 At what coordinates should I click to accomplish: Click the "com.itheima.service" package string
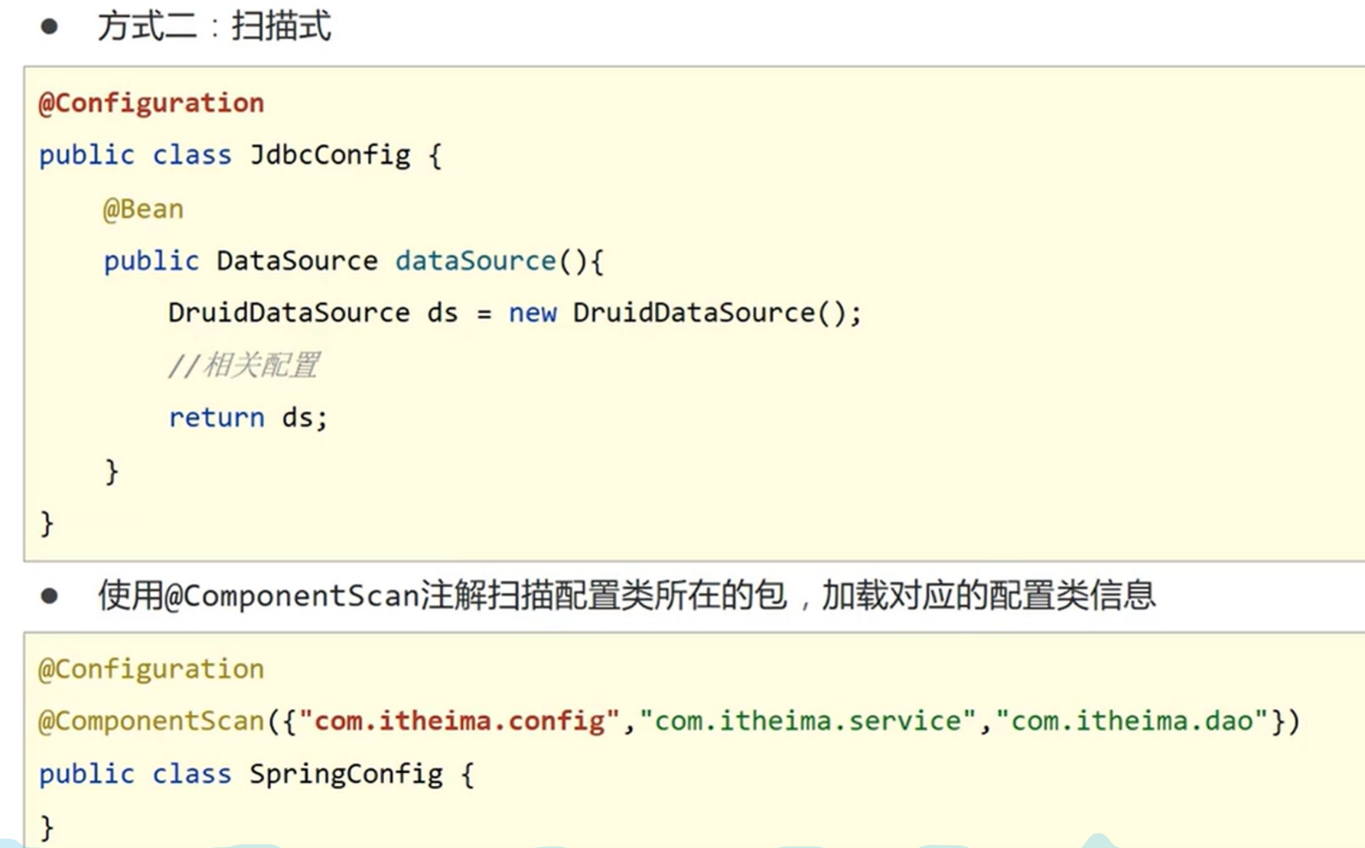[x=807, y=721]
